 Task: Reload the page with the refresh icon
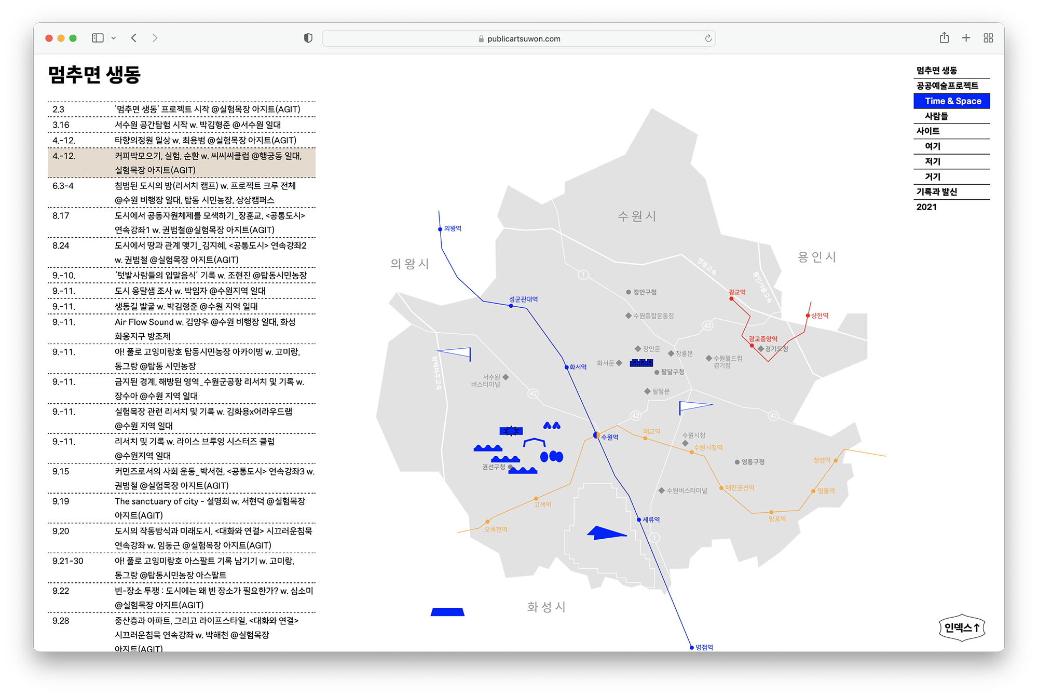click(x=708, y=38)
